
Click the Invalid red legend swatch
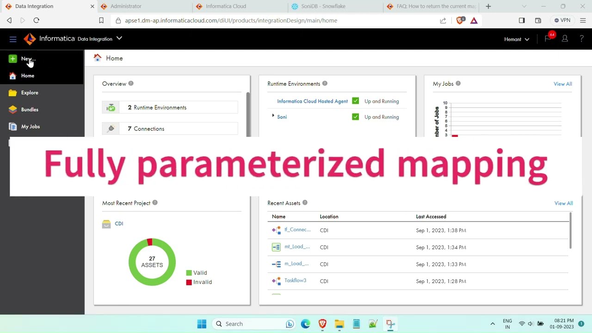tap(189, 282)
